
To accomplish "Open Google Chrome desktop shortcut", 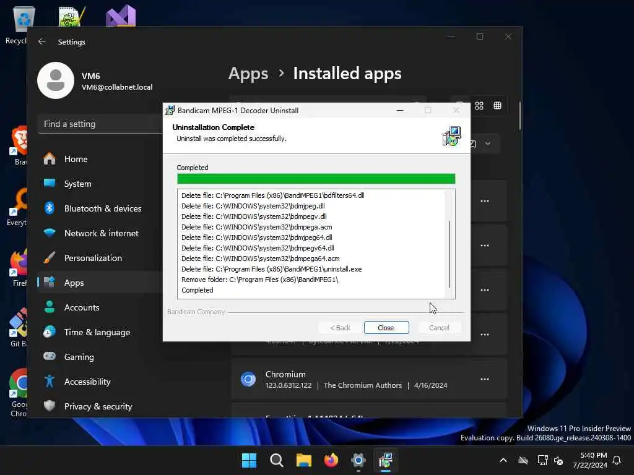I will coord(18,393).
